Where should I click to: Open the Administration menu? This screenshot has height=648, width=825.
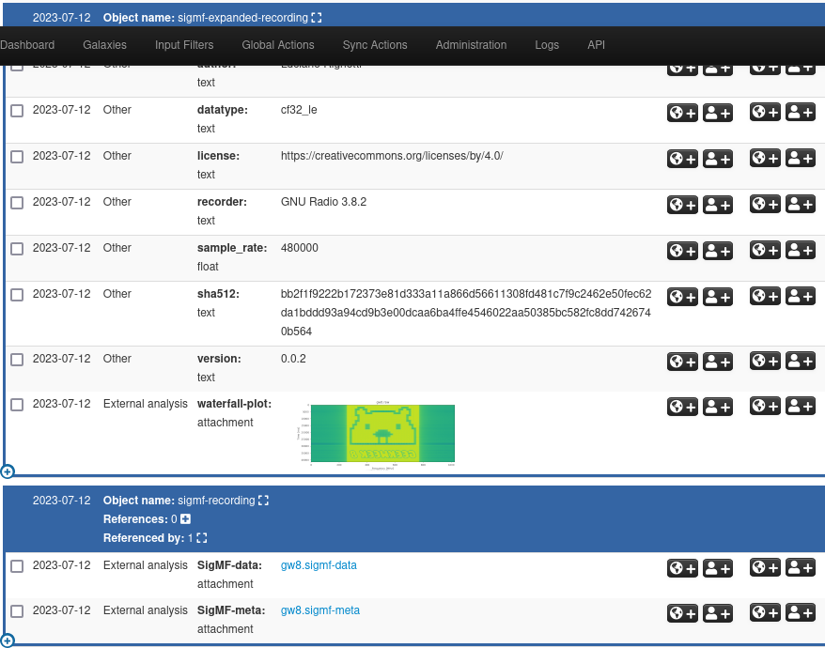tap(471, 45)
